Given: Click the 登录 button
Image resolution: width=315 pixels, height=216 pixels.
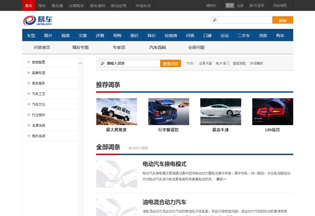Looking at the screenshot, I should [x=229, y=5].
